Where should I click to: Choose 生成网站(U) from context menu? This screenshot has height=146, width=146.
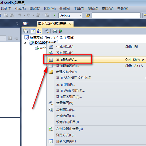(x=96, y=47)
